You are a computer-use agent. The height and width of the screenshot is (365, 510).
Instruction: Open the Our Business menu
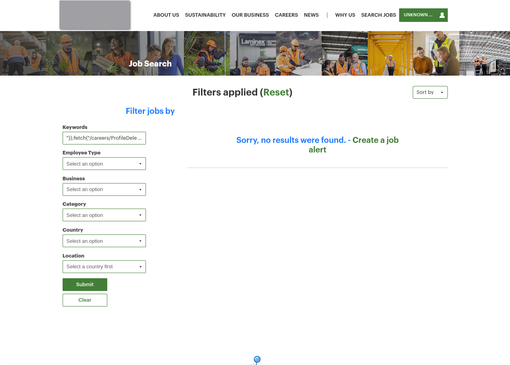(x=250, y=15)
